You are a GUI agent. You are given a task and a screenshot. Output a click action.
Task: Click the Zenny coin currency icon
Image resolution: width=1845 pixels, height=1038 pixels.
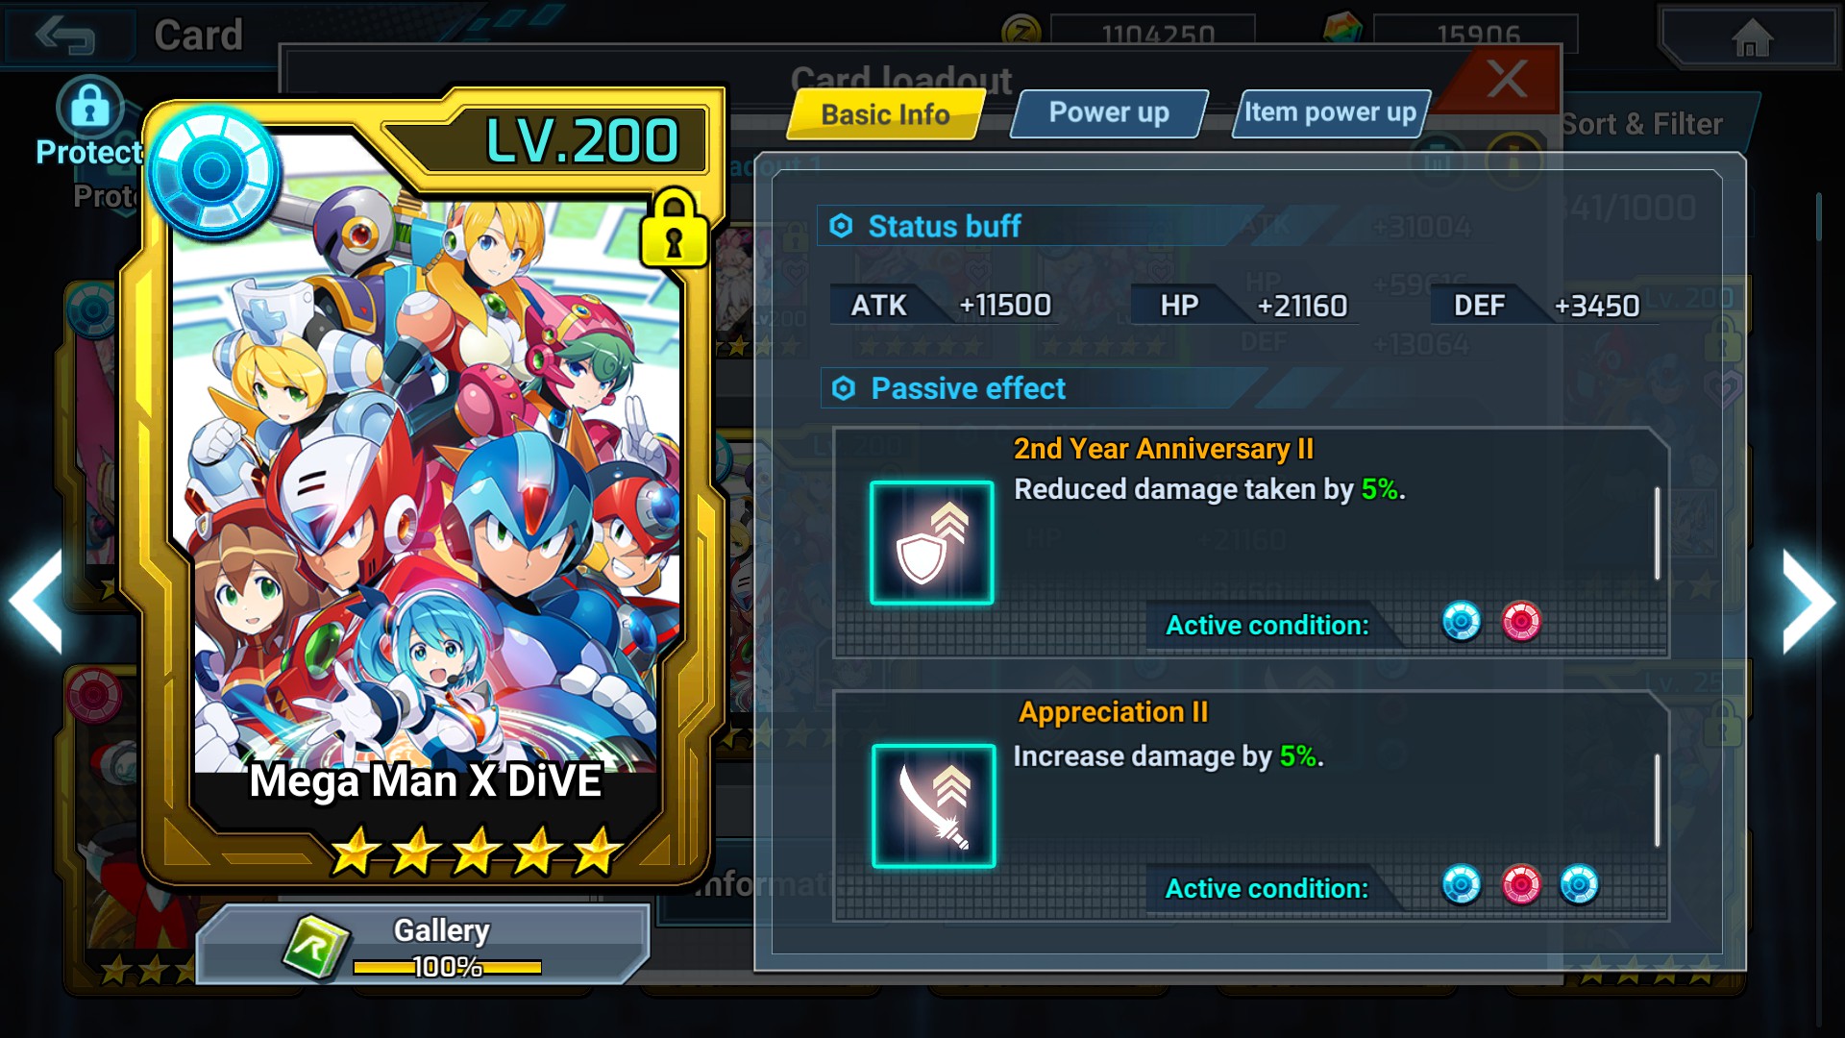(x=1021, y=30)
